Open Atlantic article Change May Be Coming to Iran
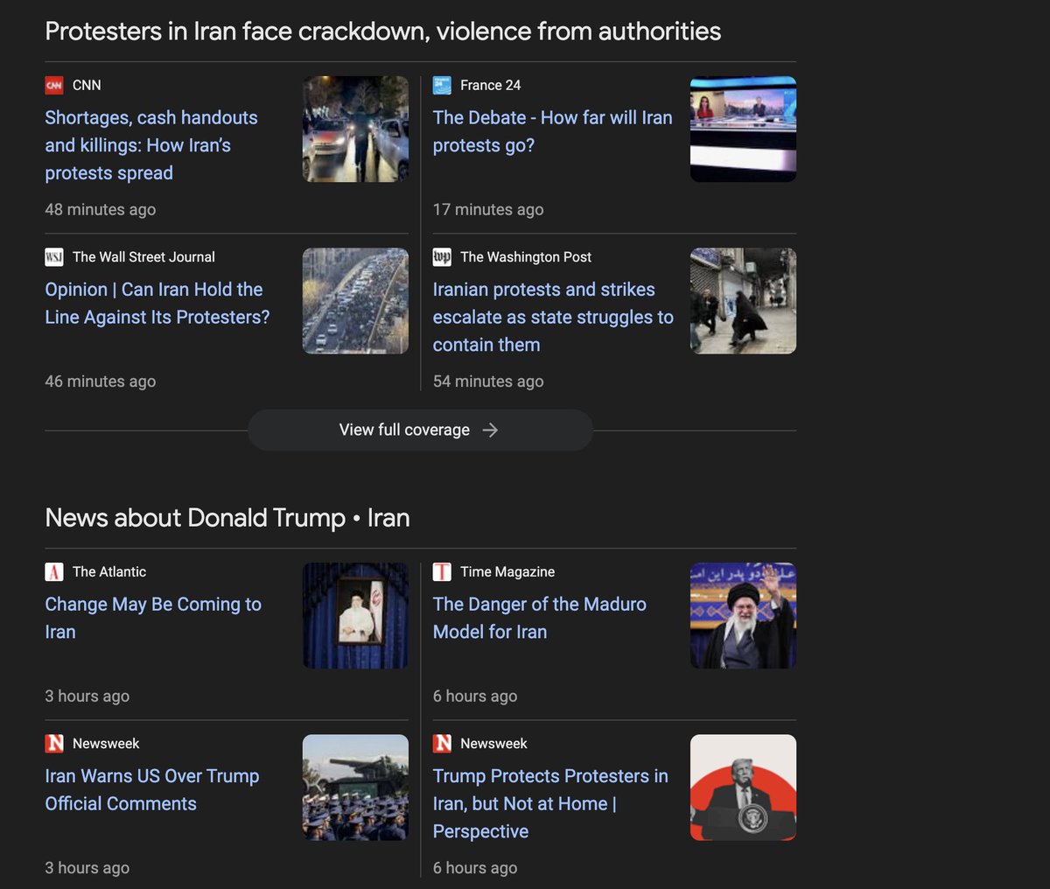 (153, 618)
